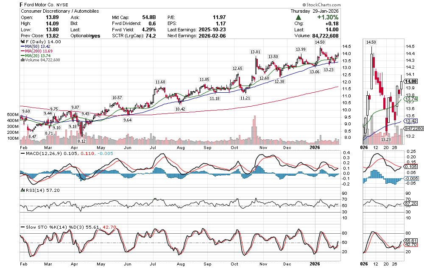Click the green MA(20) legend line marker
The height and width of the screenshot is (268, 424).
22,56
